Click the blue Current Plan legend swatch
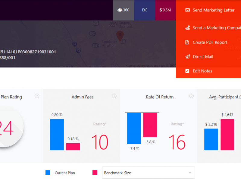The height and width of the screenshot is (181, 241). coord(48,173)
